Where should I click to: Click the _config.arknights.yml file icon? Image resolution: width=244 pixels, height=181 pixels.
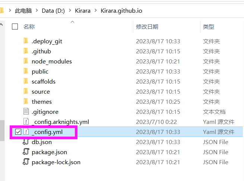click(26, 122)
